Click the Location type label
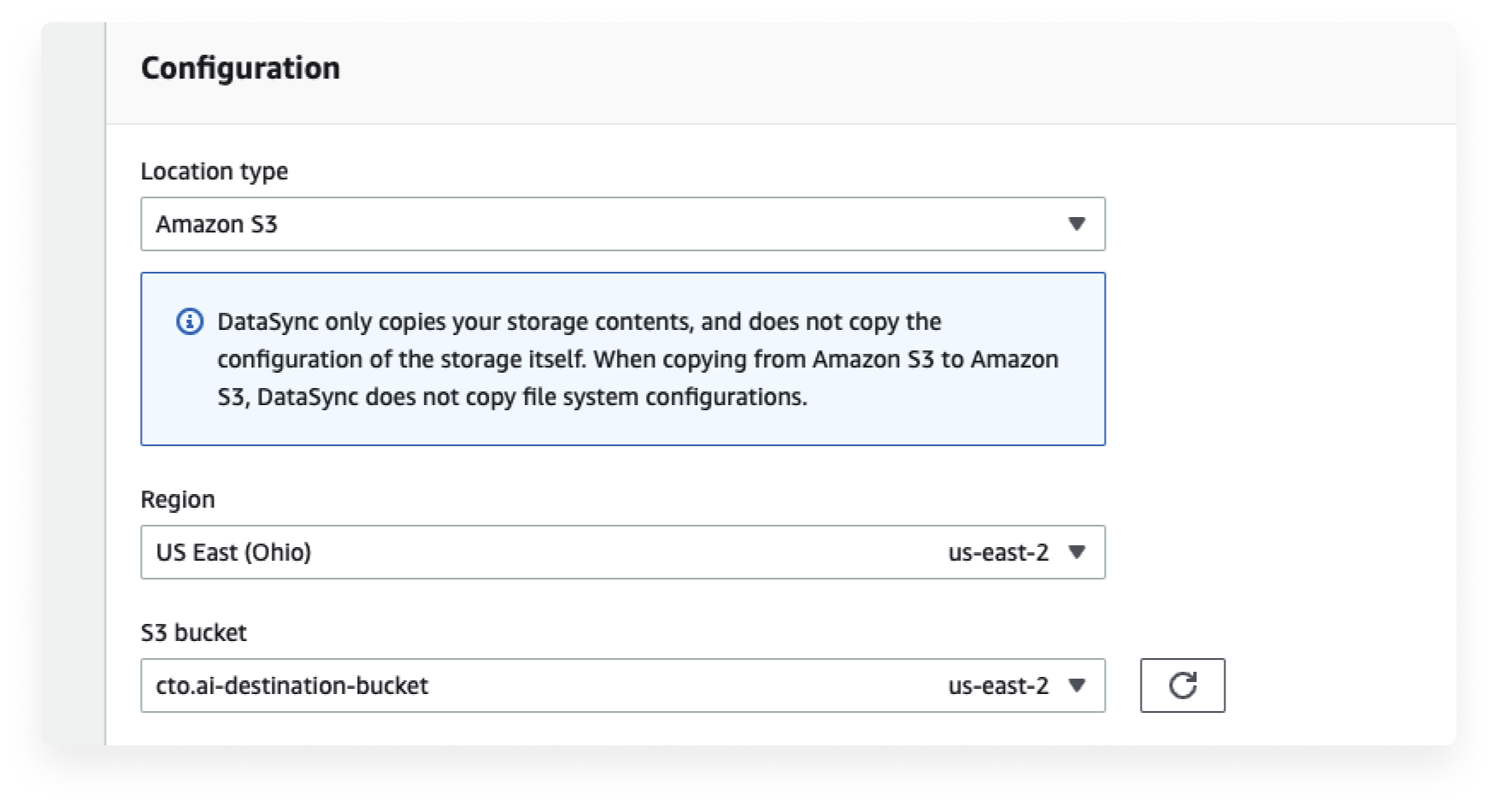The height and width of the screenshot is (806, 1498). pyautogui.click(x=214, y=171)
